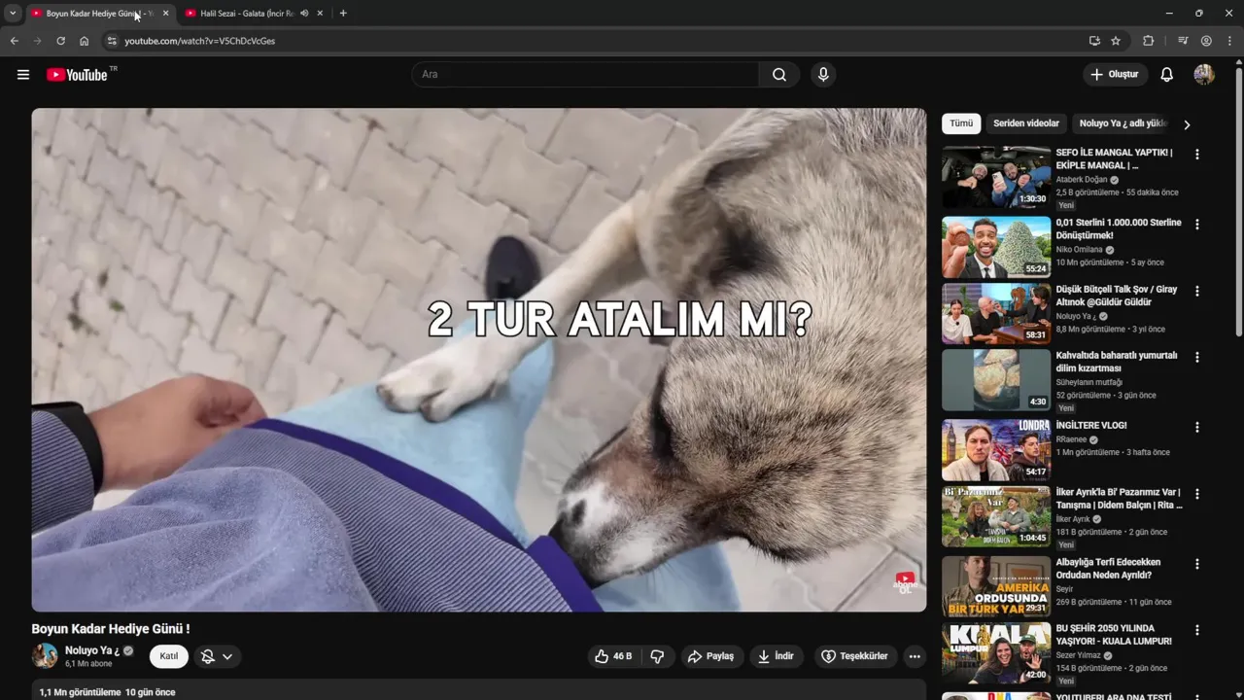Reload the current page

coord(60,41)
